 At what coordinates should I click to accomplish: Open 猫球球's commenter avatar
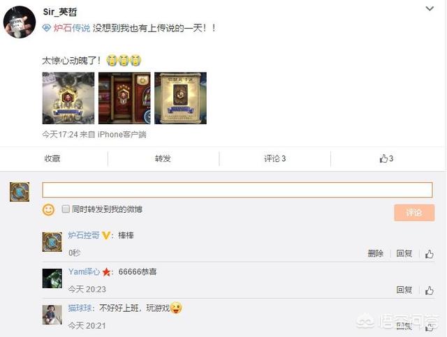tap(52, 315)
